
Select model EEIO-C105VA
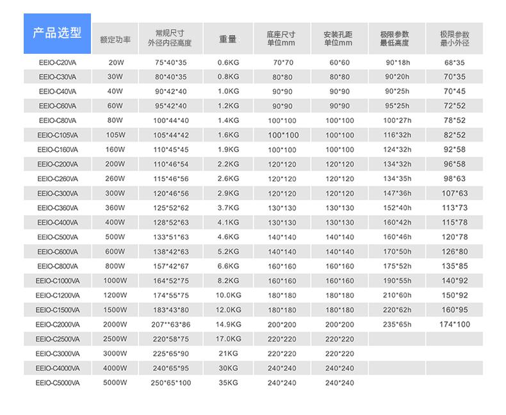click(x=58, y=135)
